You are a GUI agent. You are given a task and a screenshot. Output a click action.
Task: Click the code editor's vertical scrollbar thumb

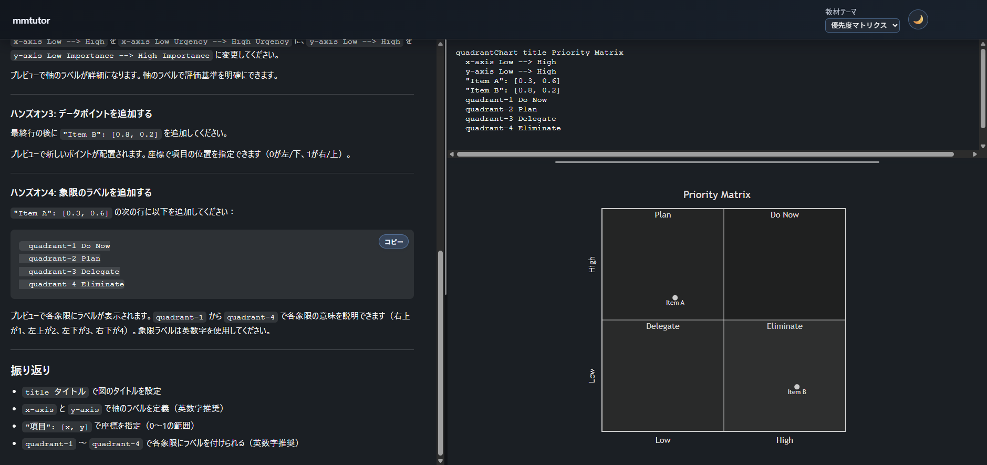[x=982, y=88]
